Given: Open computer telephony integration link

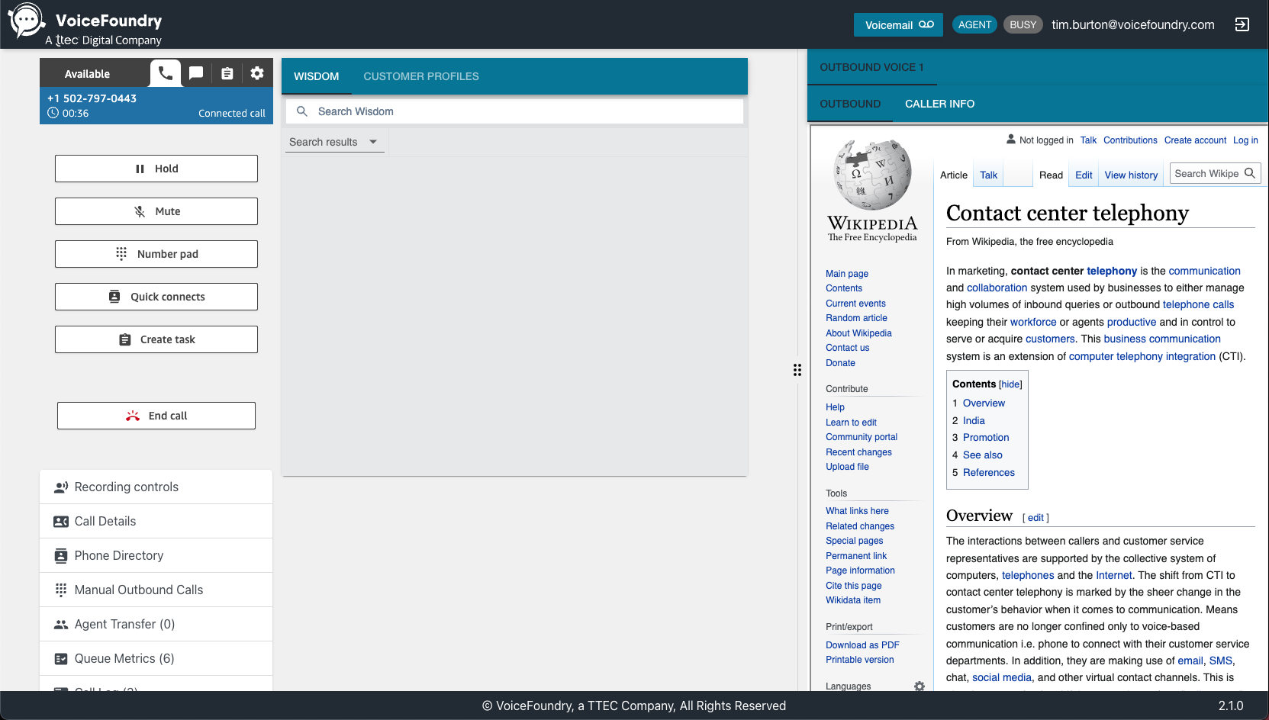Looking at the screenshot, I should click(1142, 356).
